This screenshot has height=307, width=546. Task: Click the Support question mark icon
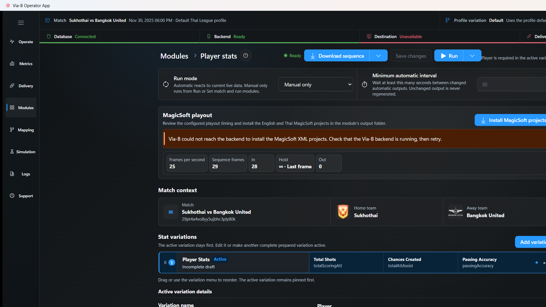(x=12, y=196)
